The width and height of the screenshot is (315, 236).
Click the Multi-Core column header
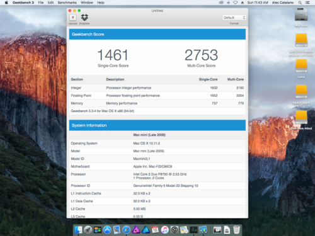[236, 79]
